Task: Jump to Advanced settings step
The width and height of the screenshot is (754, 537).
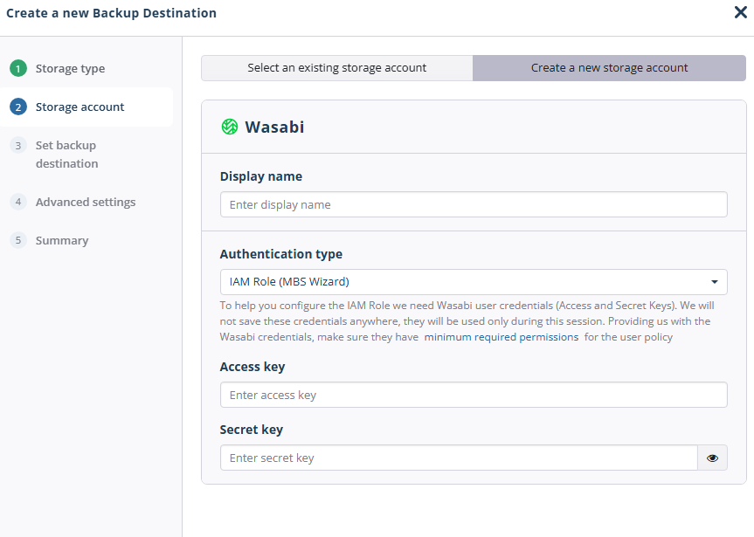Action: coord(86,202)
